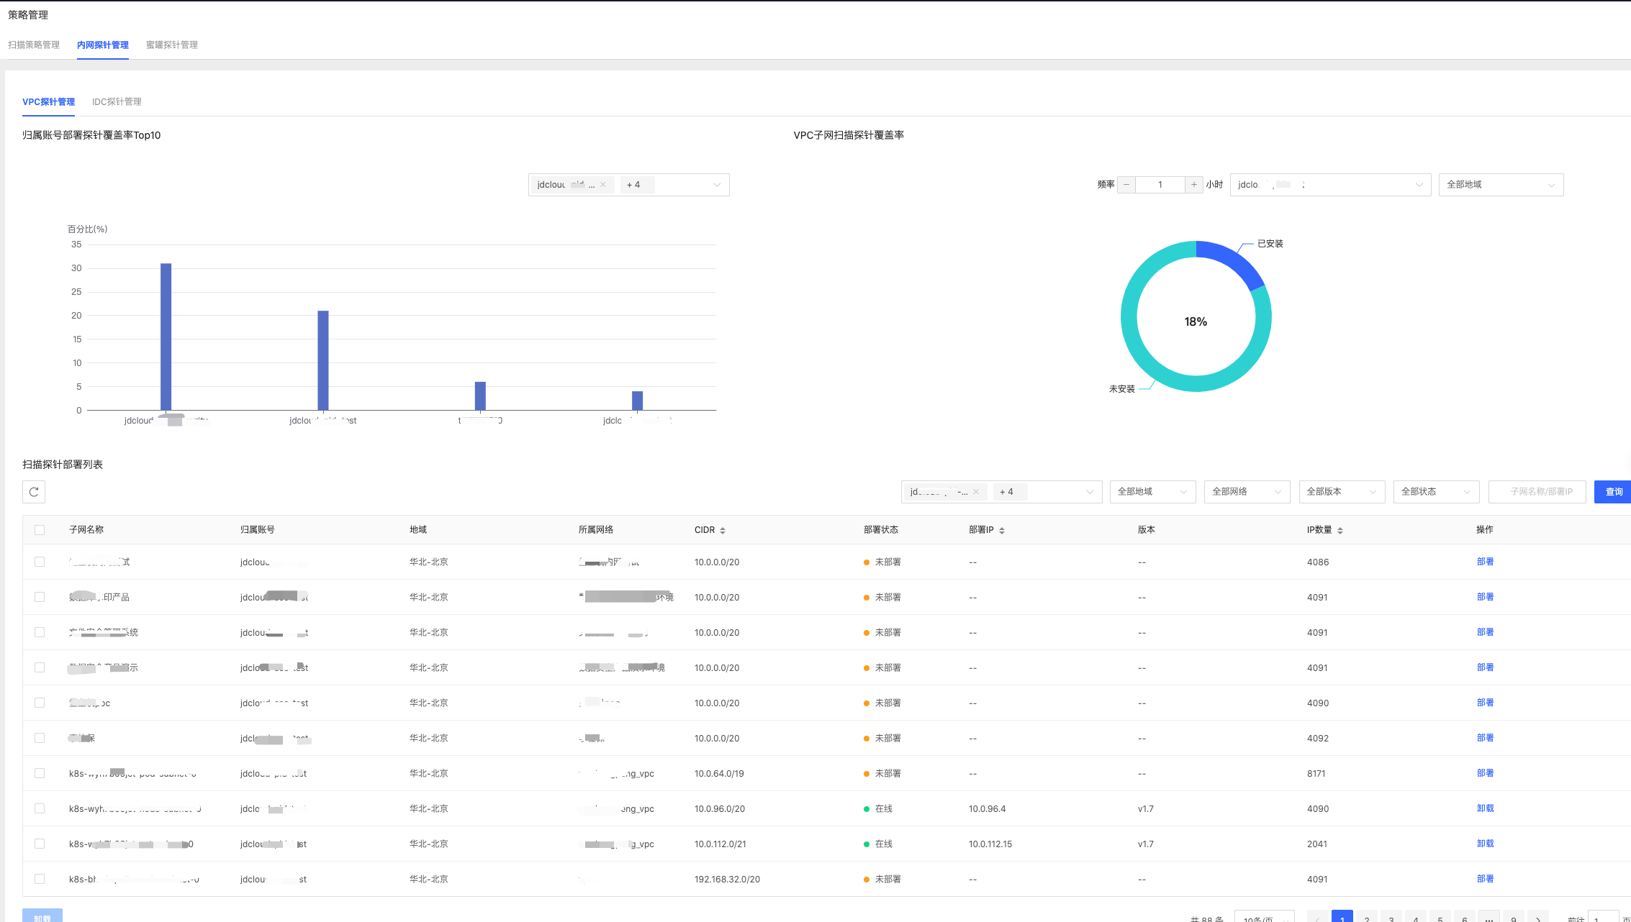The image size is (1631, 922).
Task: Click the 未安装 legend label
Action: (x=1121, y=389)
